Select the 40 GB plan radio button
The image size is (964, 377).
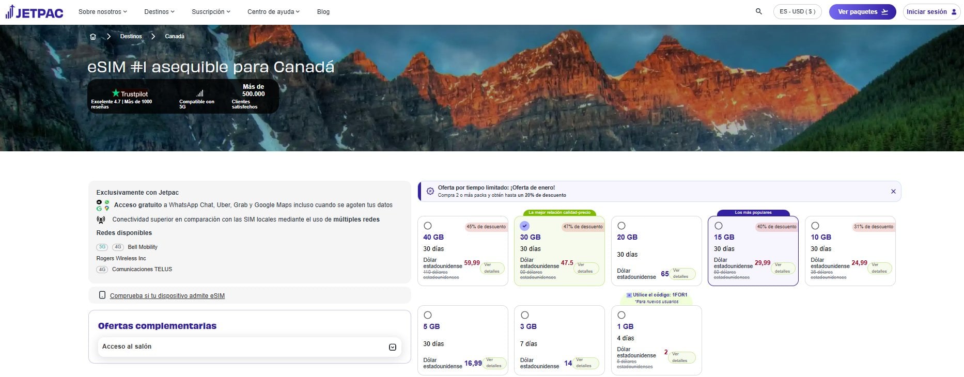[428, 226]
